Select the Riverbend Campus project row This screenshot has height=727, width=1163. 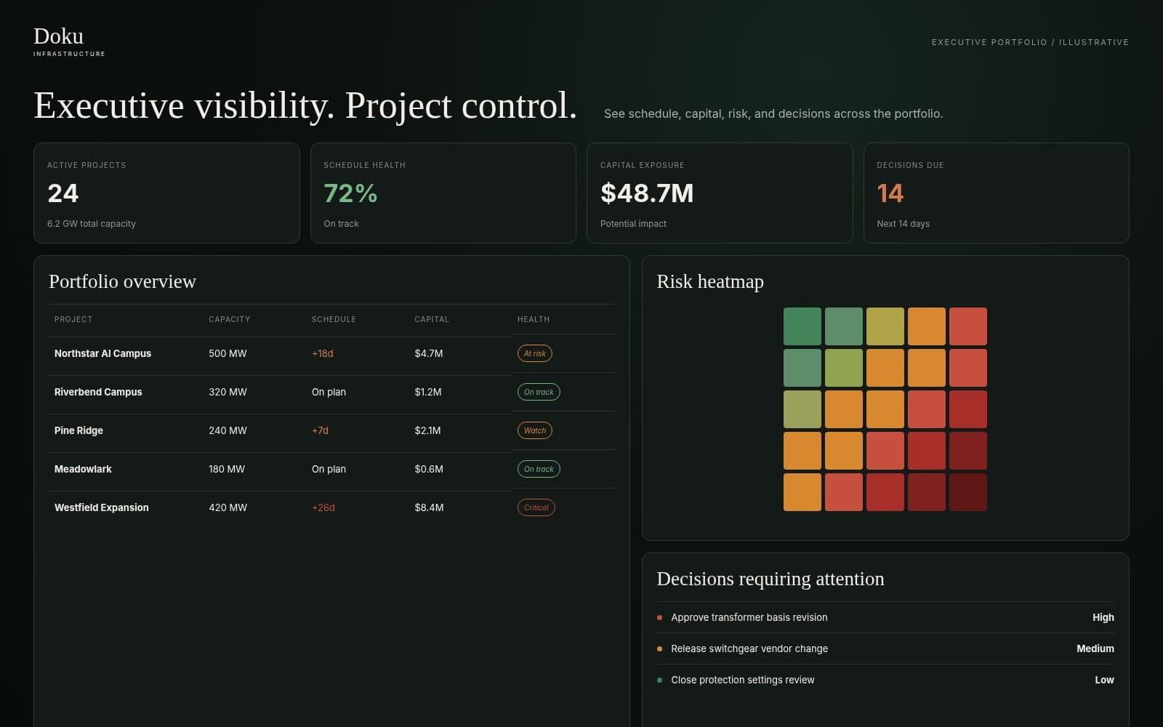[x=331, y=392]
